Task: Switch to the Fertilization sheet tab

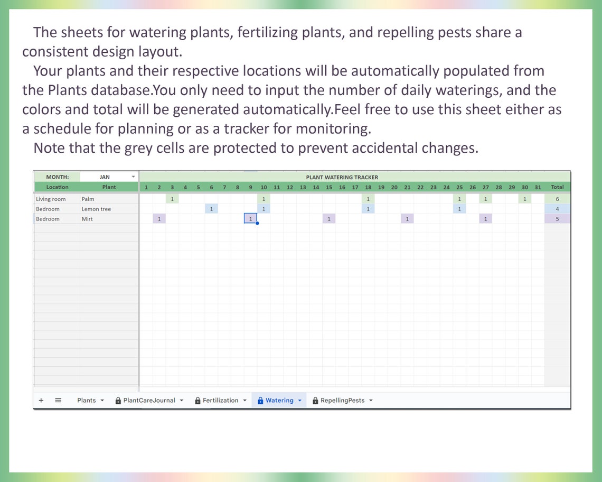Action: click(221, 400)
